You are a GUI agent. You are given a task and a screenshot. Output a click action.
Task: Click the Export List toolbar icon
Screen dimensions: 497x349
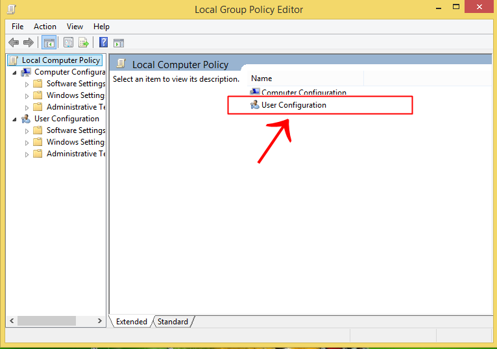[84, 42]
